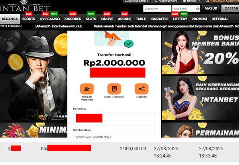This screenshot has height=165, width=239.
Task: Click the Lupa Kata Sandi link
Action: point(137,1)
